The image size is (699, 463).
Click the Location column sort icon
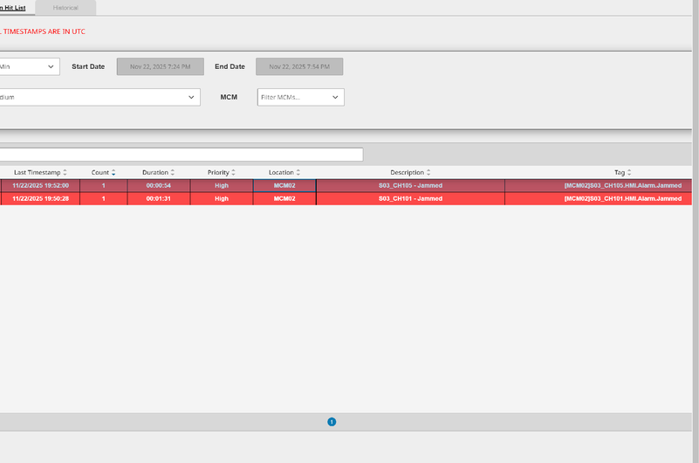pyautogui.click(x=298, y=173)
